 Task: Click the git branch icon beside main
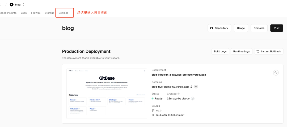tap(153, 111)
